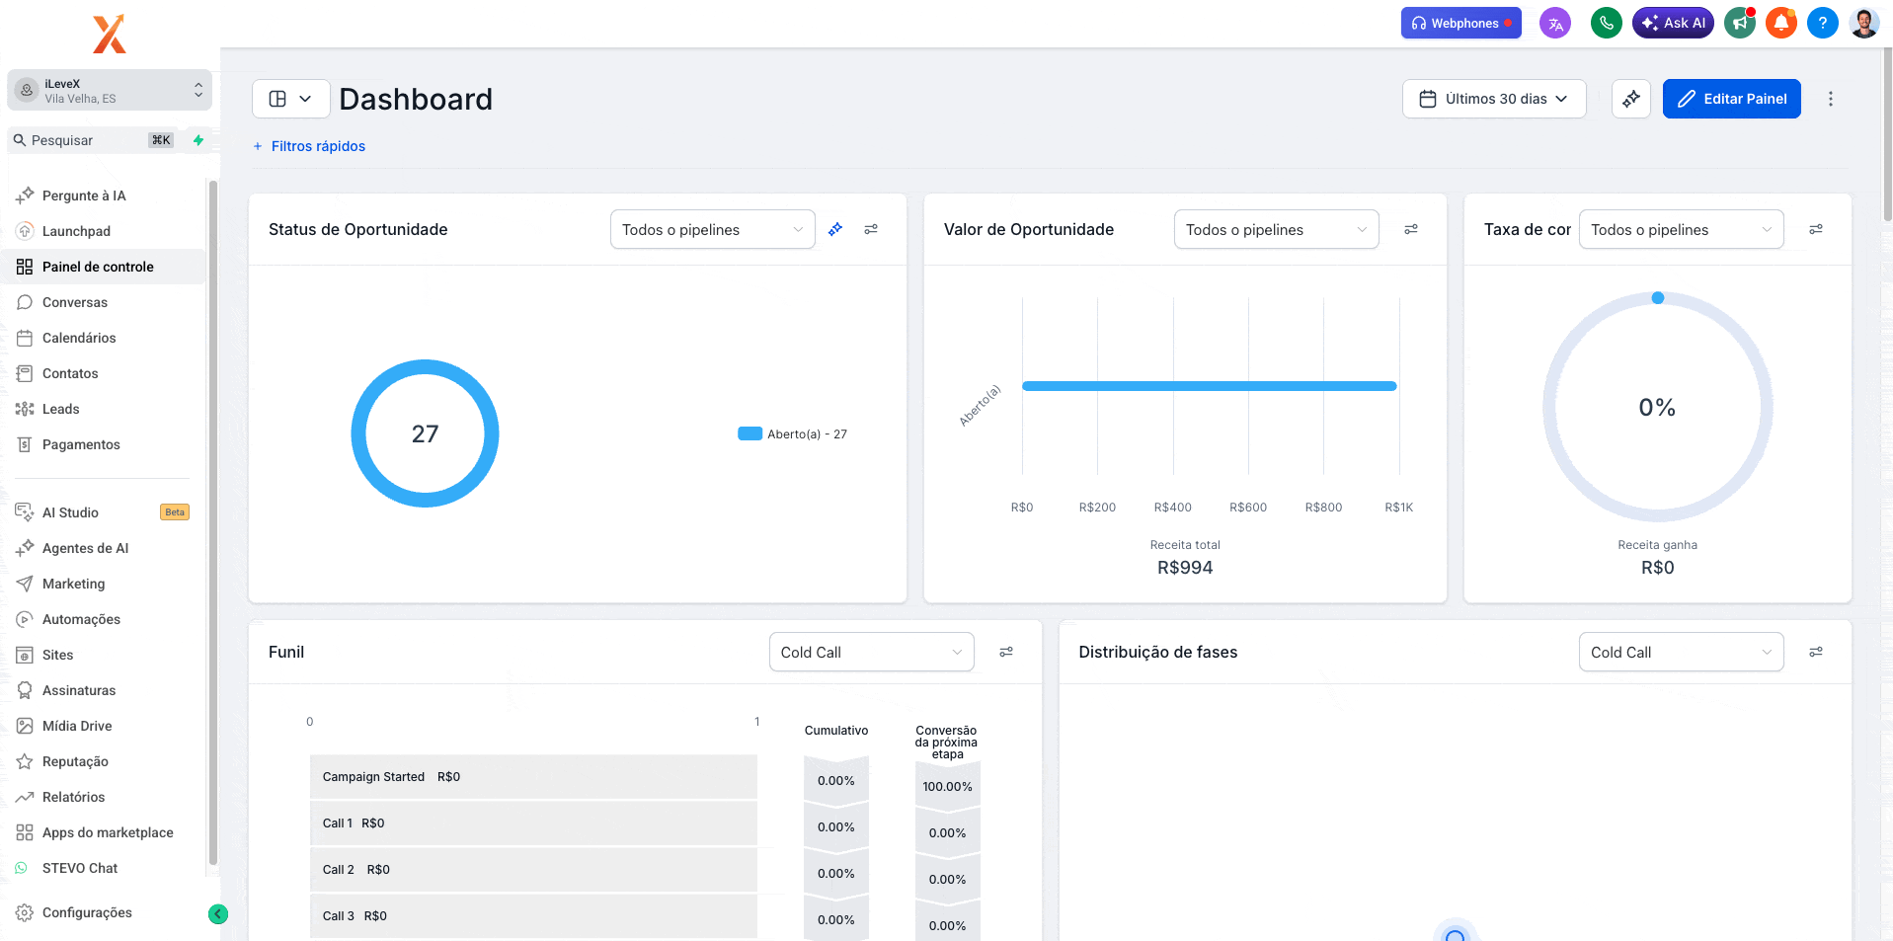This screenshot has height=941, width=1893.
Task: Click the Configurações gear icon
Action: coord(25,912)
